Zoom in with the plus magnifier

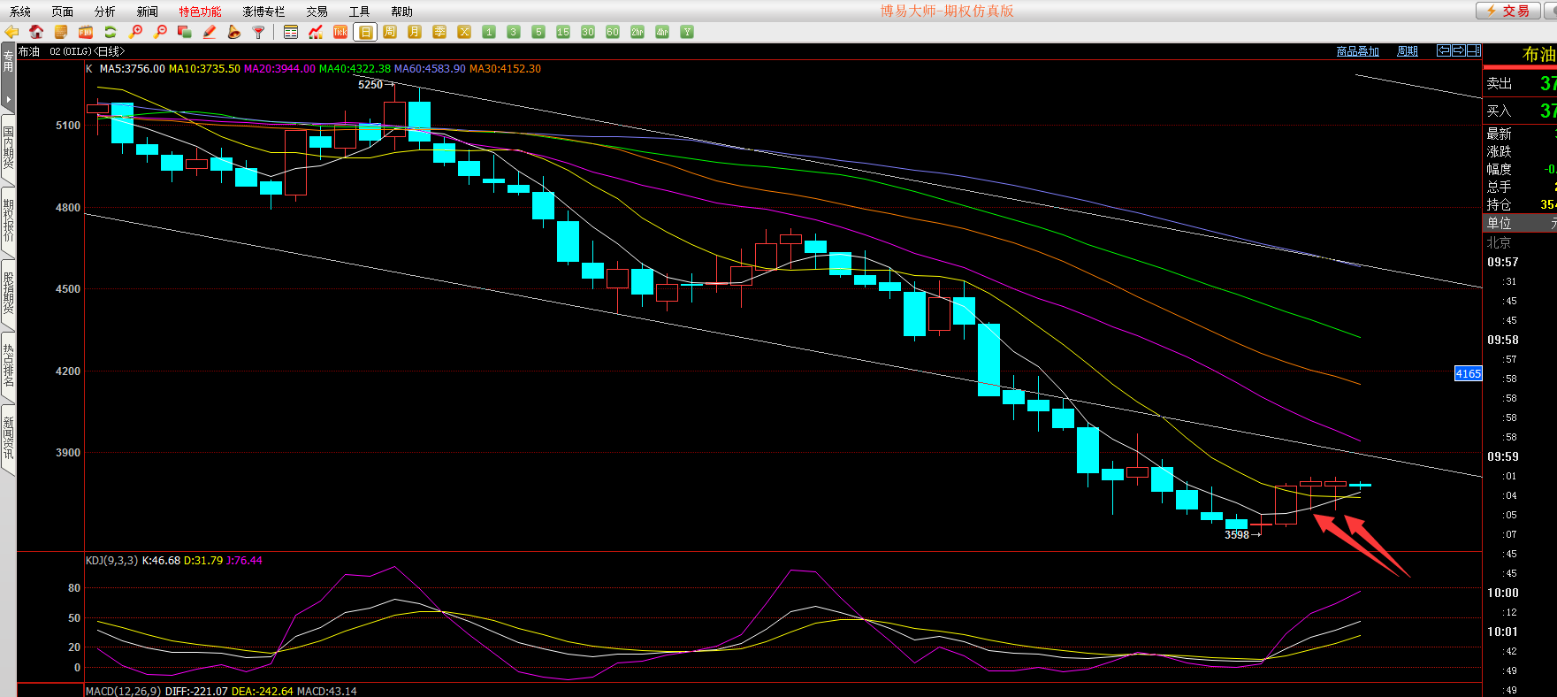coord(135,32)
